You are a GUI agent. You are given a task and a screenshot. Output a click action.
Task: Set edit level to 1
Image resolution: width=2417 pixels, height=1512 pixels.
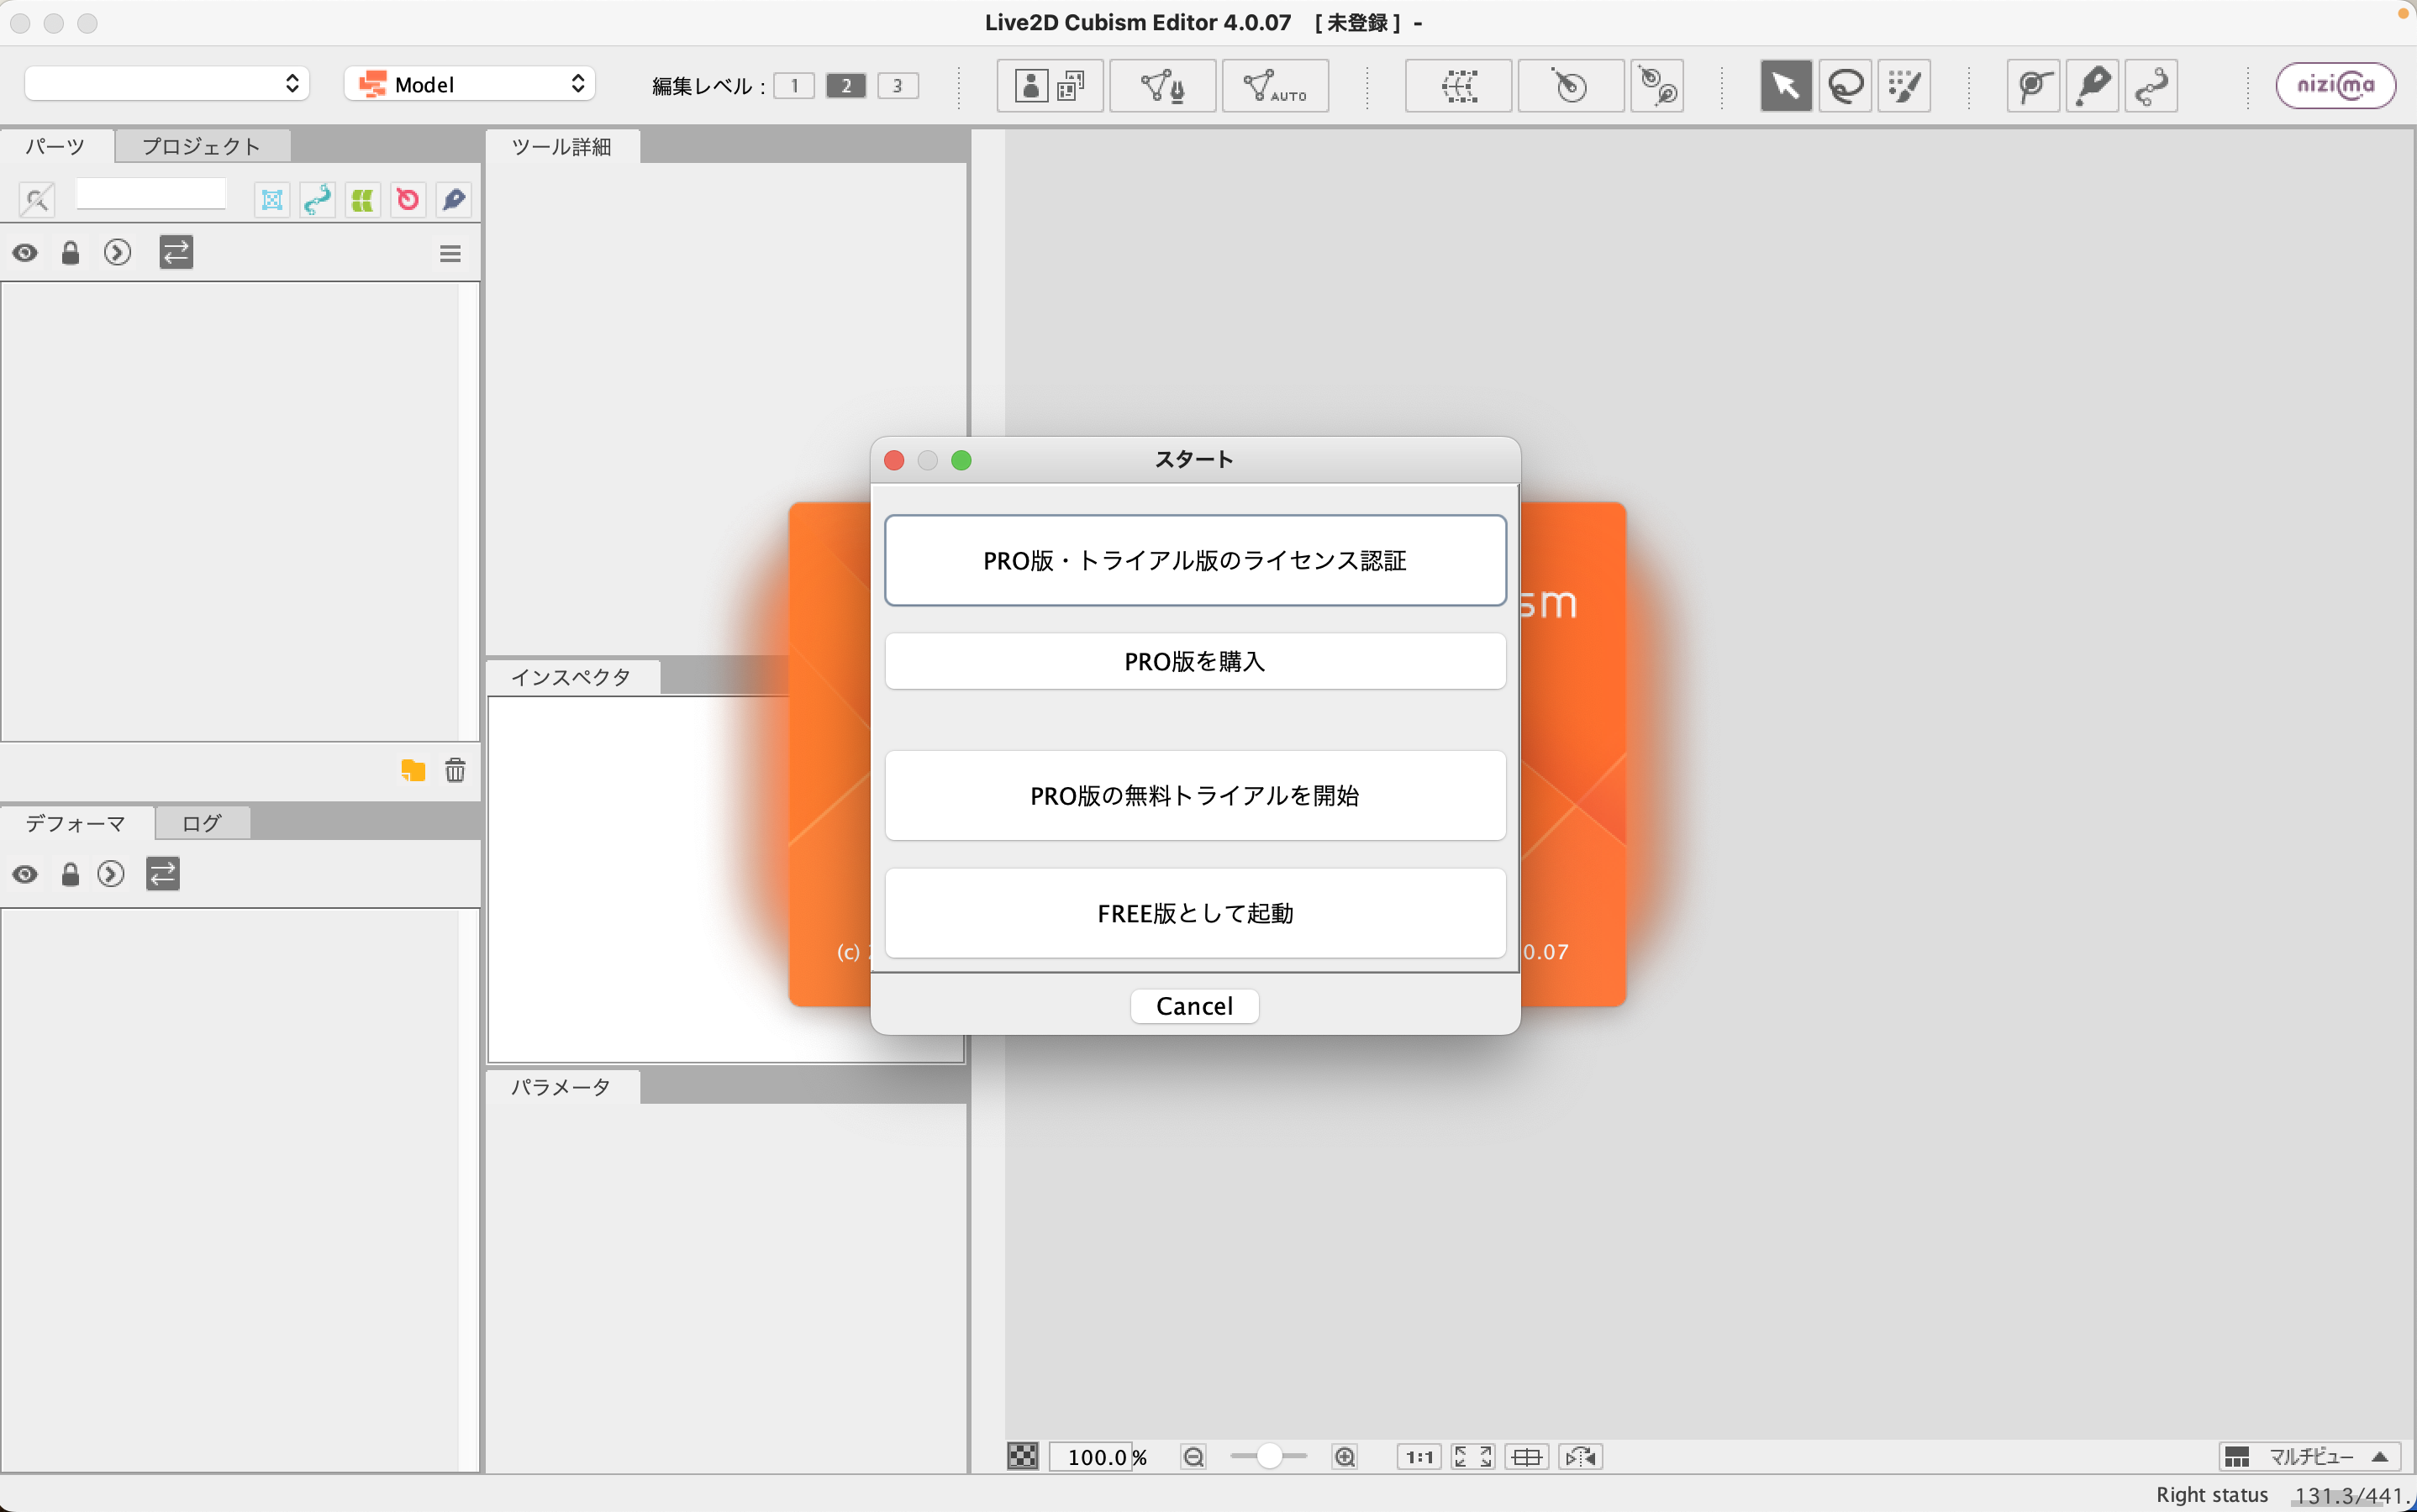click(x=794, y=85)
